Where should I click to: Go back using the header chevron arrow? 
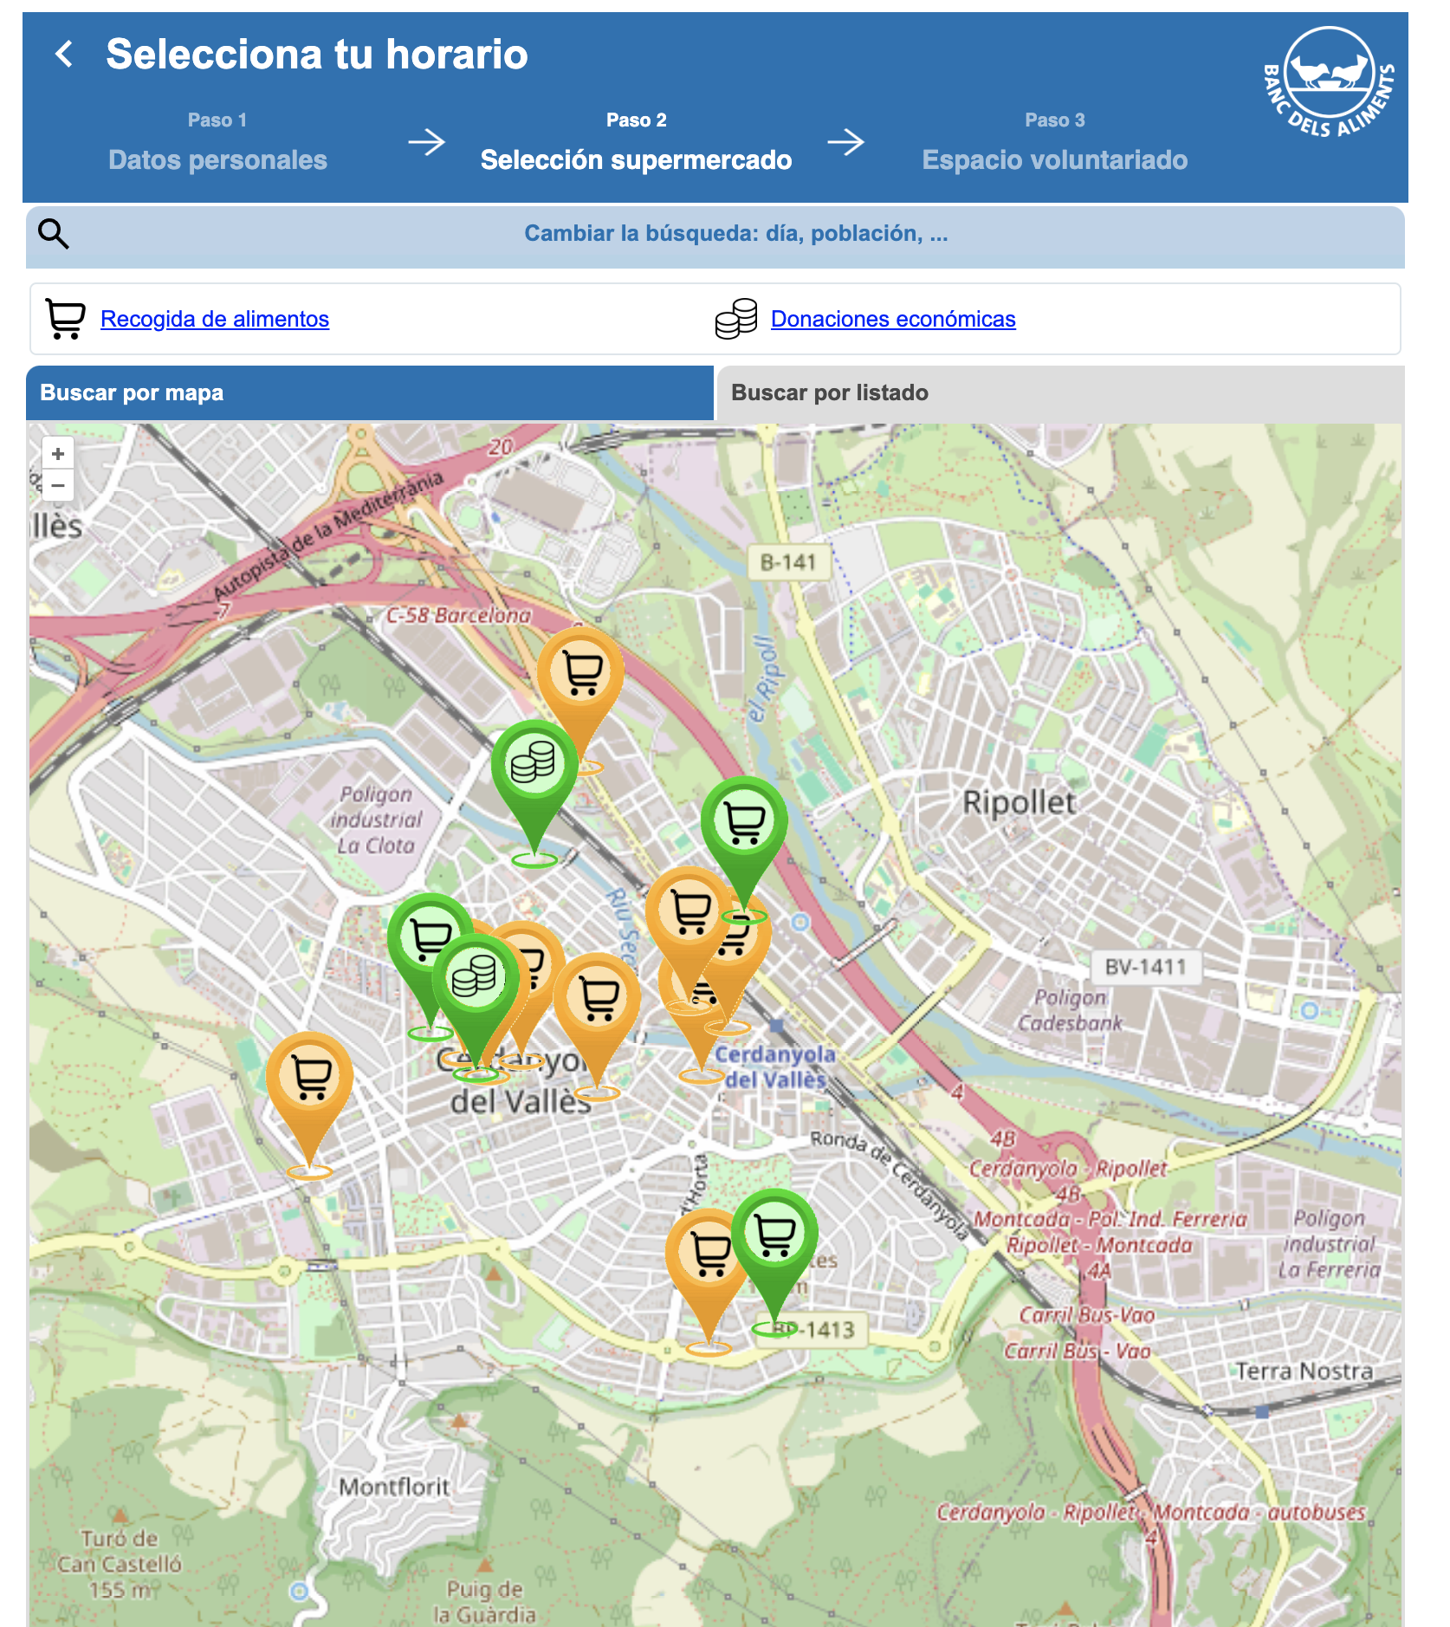pos(64,55)
